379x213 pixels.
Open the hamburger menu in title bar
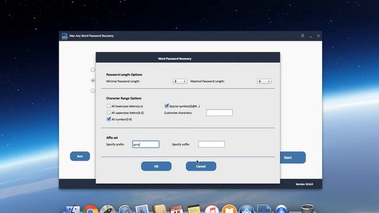pos(303,35)
